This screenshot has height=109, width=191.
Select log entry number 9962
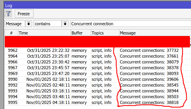(13, 50)
